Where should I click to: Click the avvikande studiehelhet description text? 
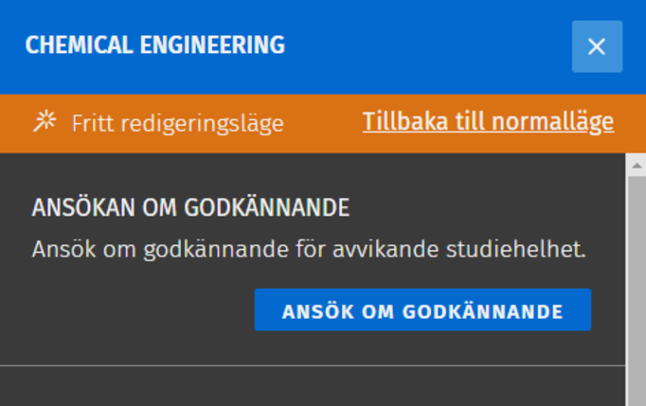(309, 250)
